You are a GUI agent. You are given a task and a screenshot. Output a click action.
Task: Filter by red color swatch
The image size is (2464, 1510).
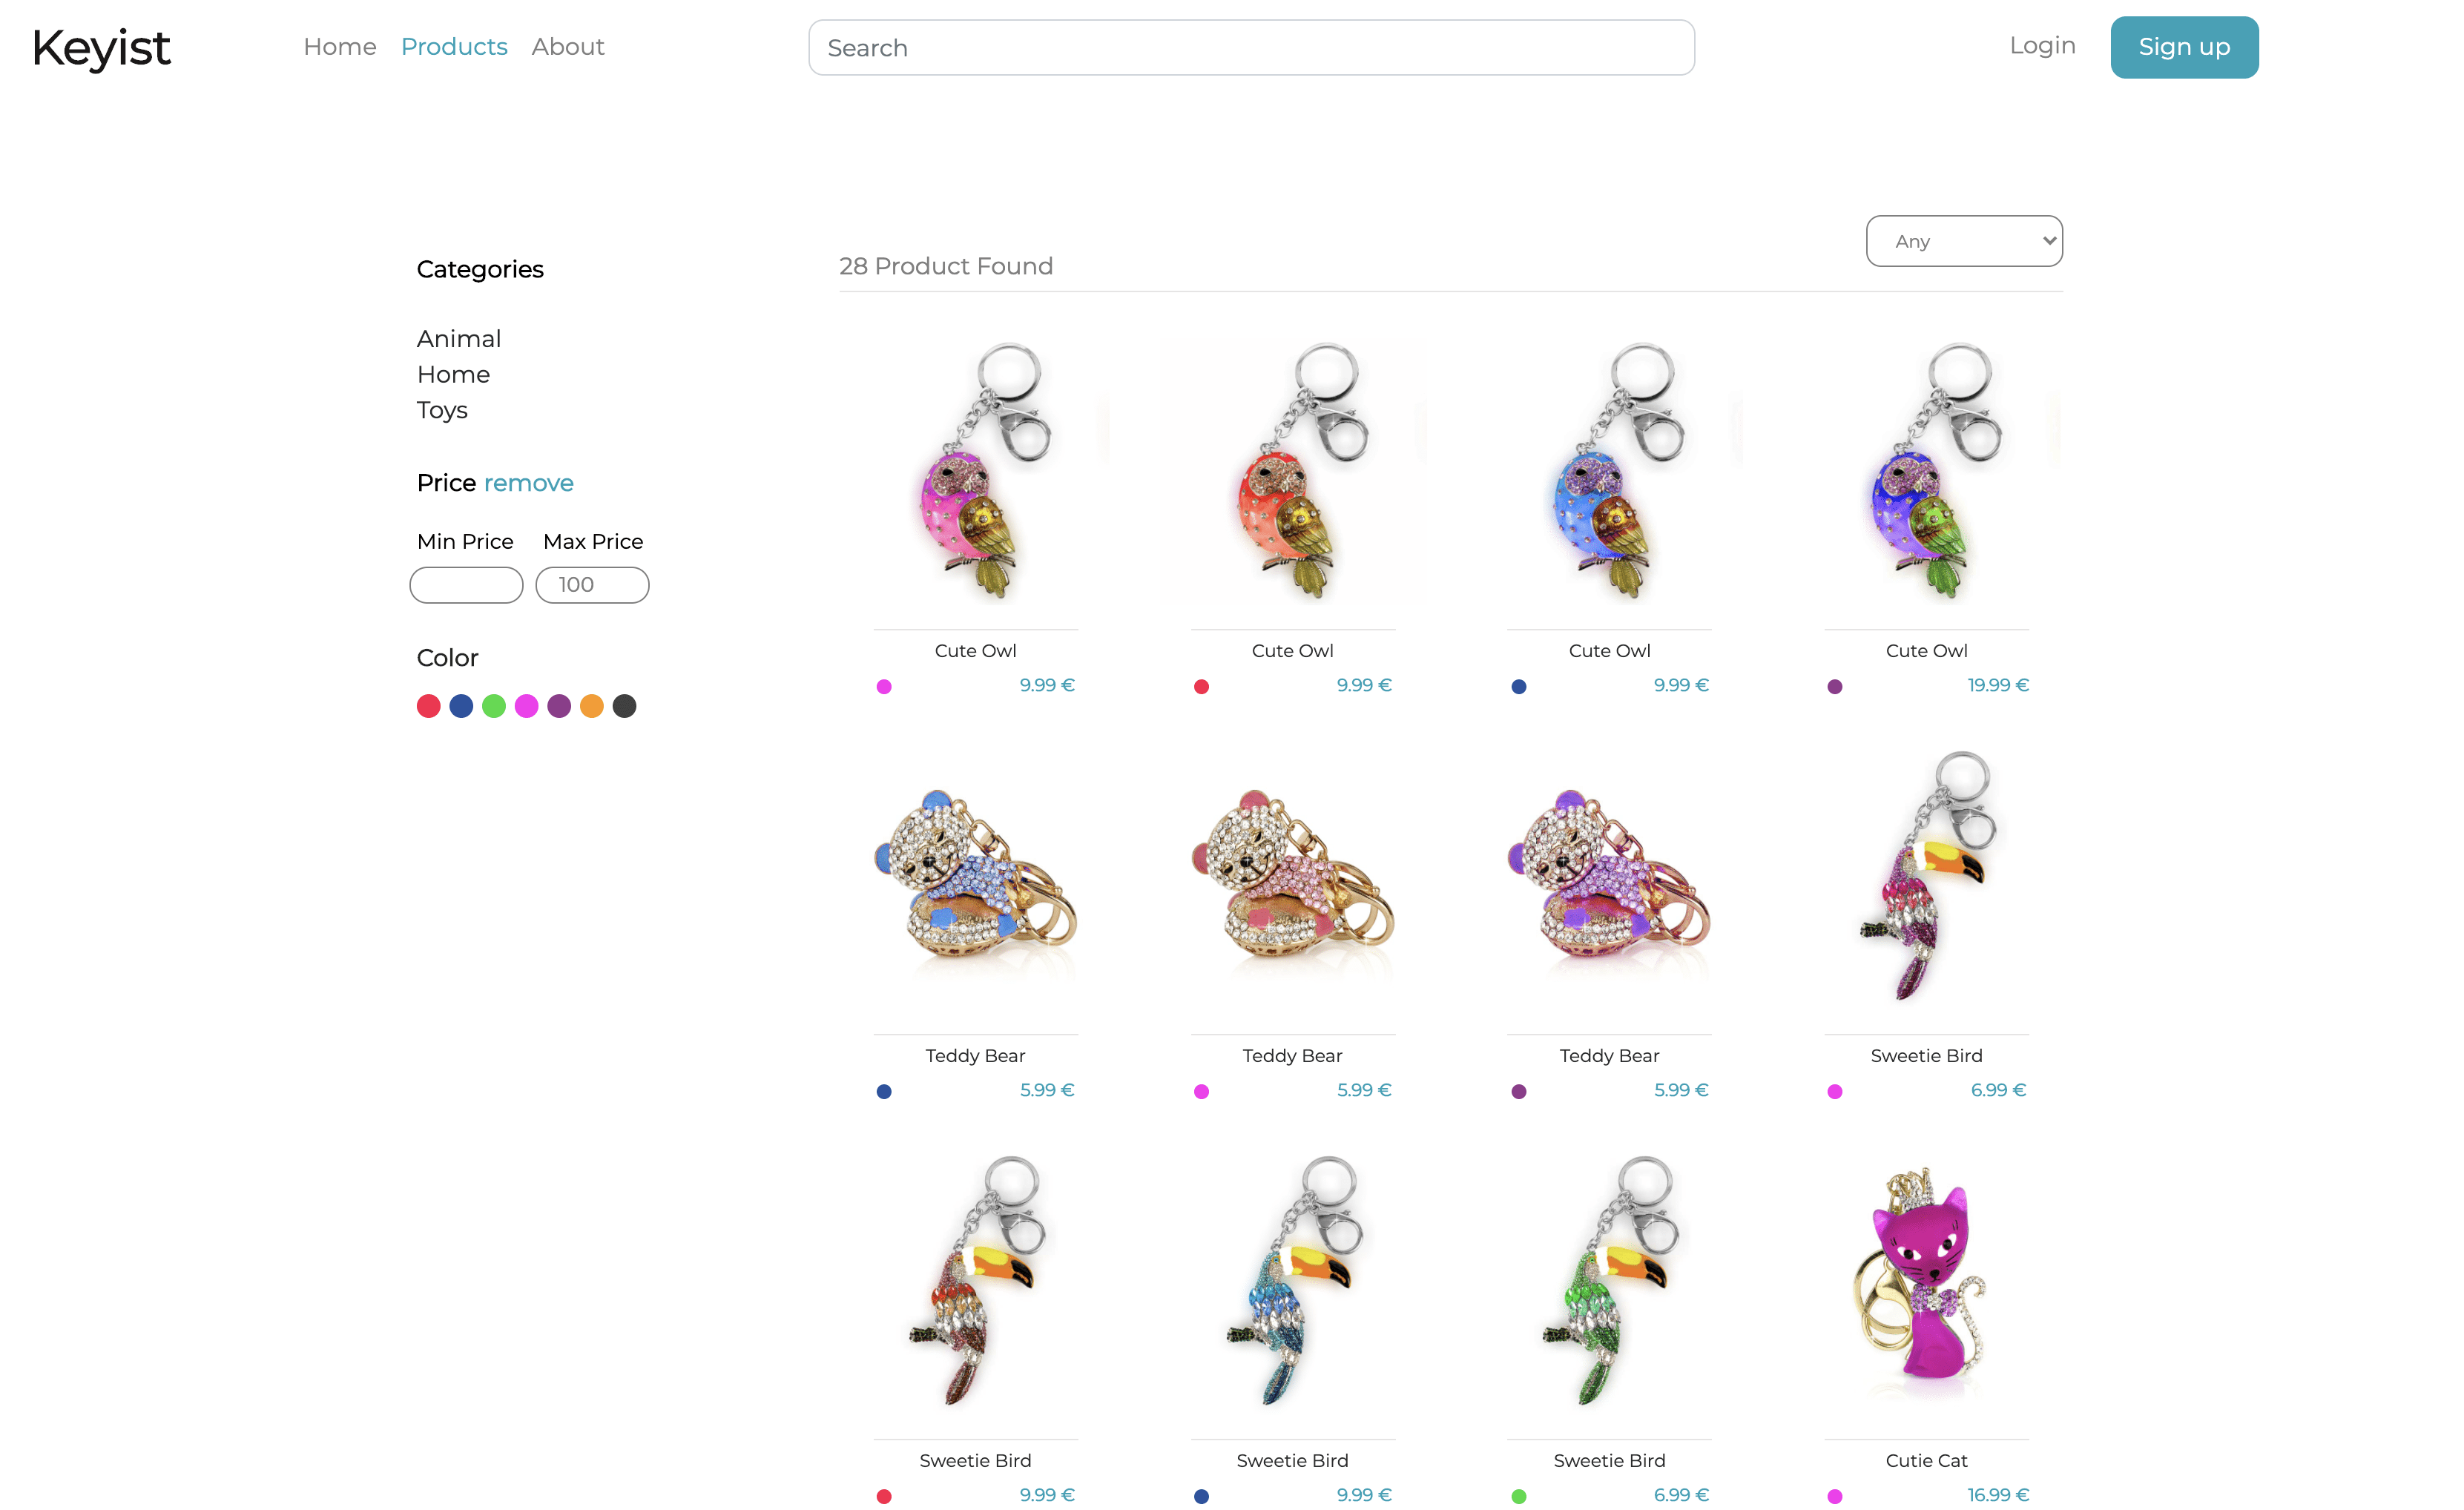428,706
